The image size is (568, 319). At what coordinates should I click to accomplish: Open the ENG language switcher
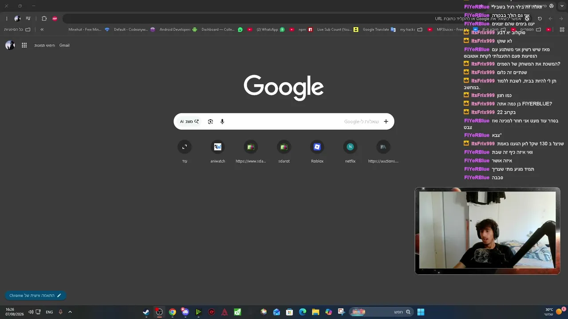click(49, 312)
